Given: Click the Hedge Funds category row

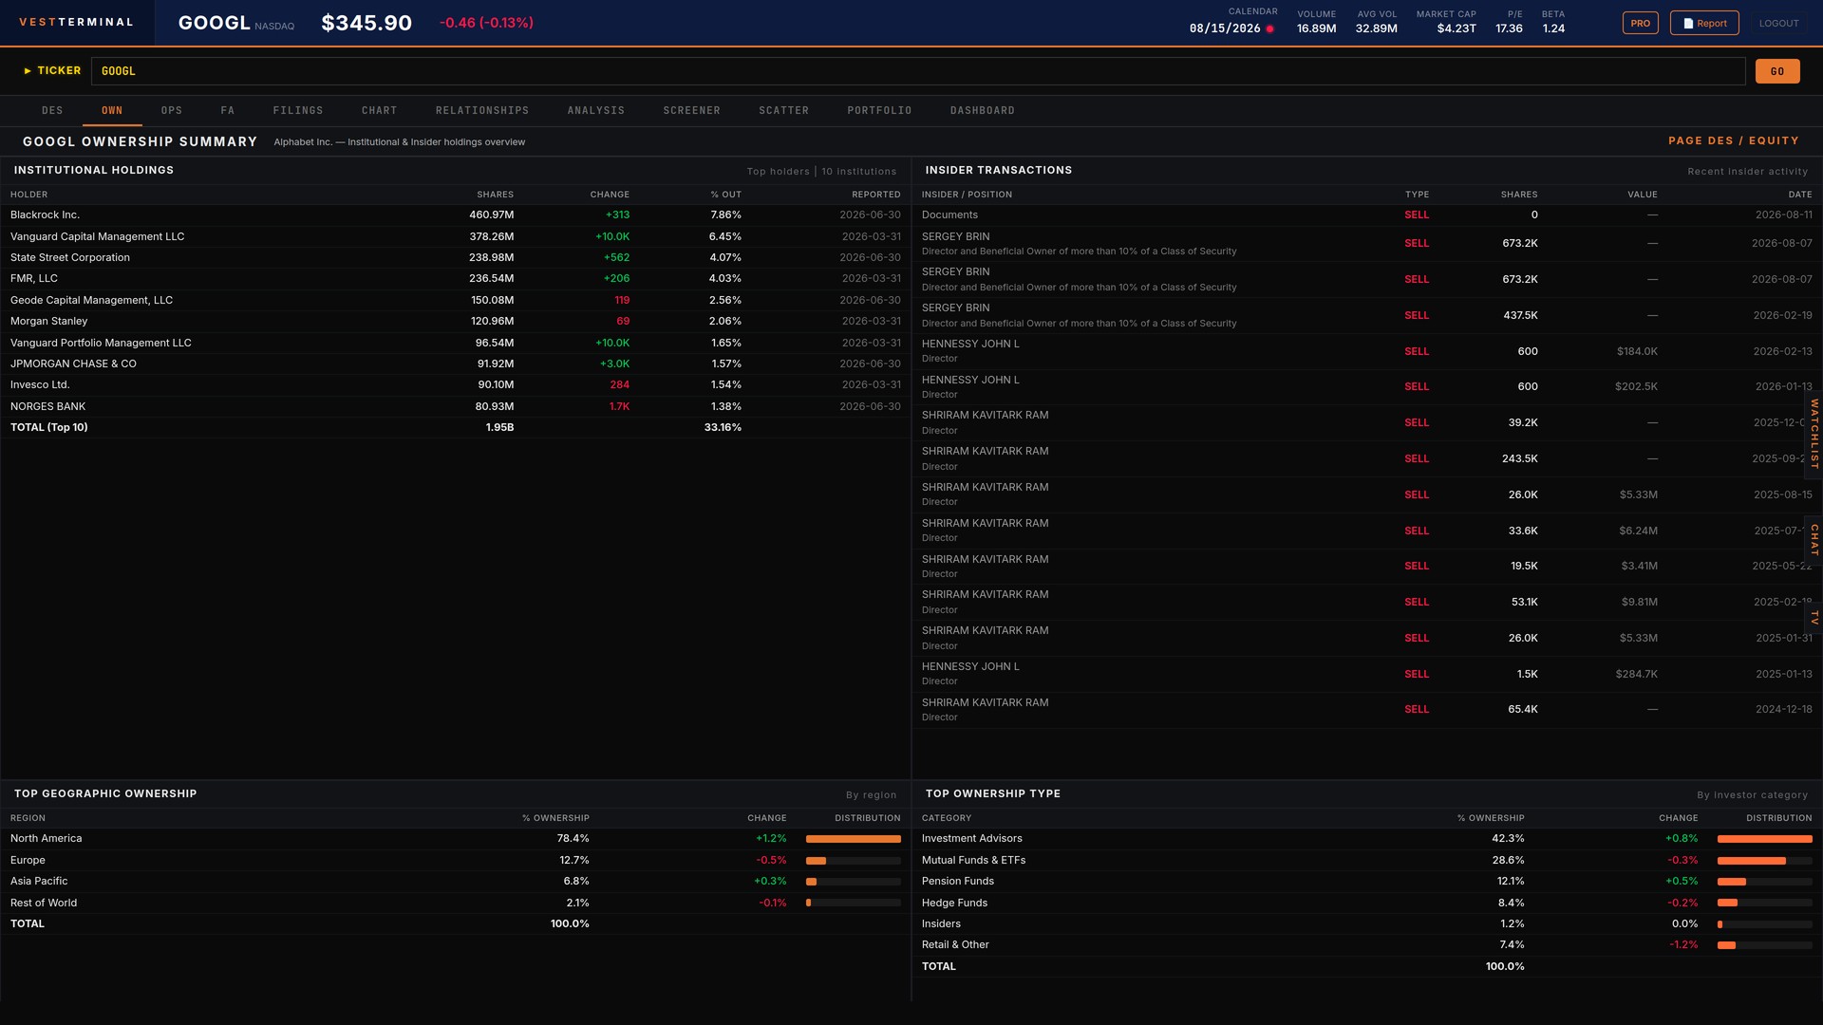Looking at the screenshot, I should click(x=1367, y=903).
